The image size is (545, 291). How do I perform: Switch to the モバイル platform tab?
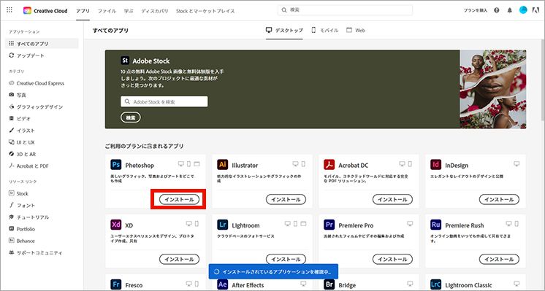[x=325, y=30]
